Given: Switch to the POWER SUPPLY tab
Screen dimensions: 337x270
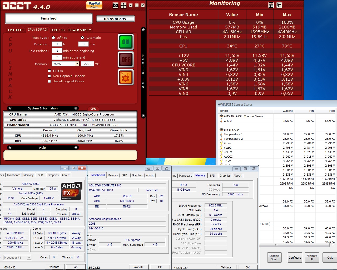Looking at the screenshot, I should [x=80, y=30].
